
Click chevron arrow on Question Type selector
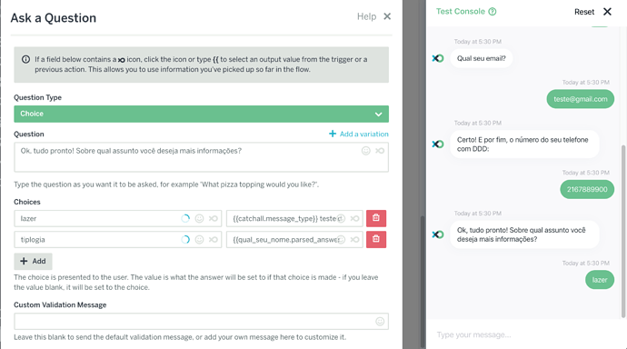pos(378,115)
